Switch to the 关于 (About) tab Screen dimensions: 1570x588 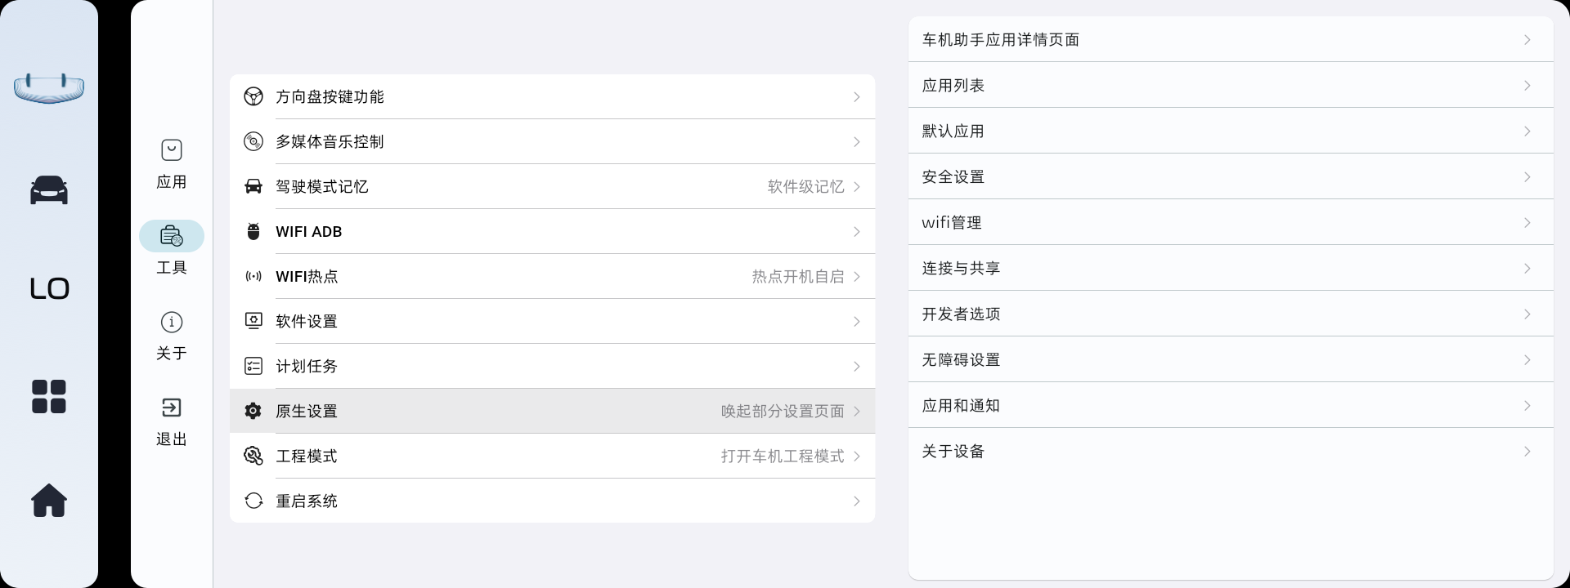click(x=172, y=335)
